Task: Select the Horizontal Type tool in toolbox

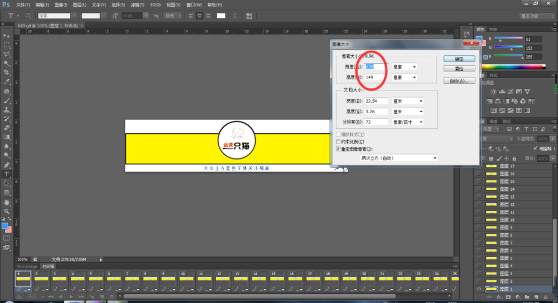Action: coord(6,175)
